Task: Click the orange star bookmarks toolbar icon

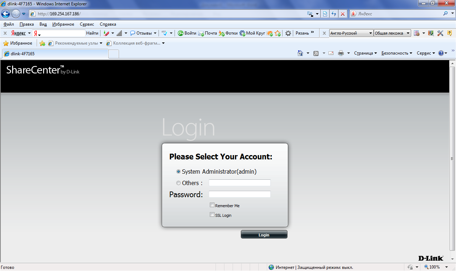Action: [278, 33]
